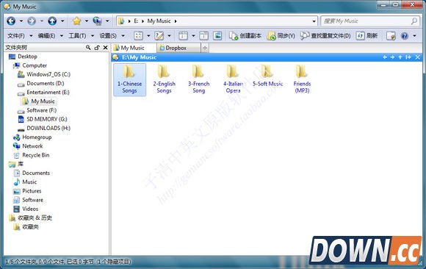Switch to the My Music tab
This screenshot has height=269, width=426.
tap(133, 48)
